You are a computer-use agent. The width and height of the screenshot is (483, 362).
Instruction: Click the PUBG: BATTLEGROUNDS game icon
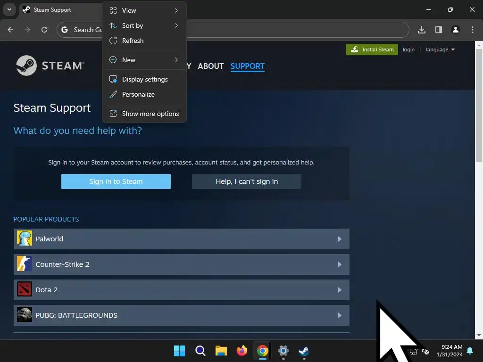25,315
